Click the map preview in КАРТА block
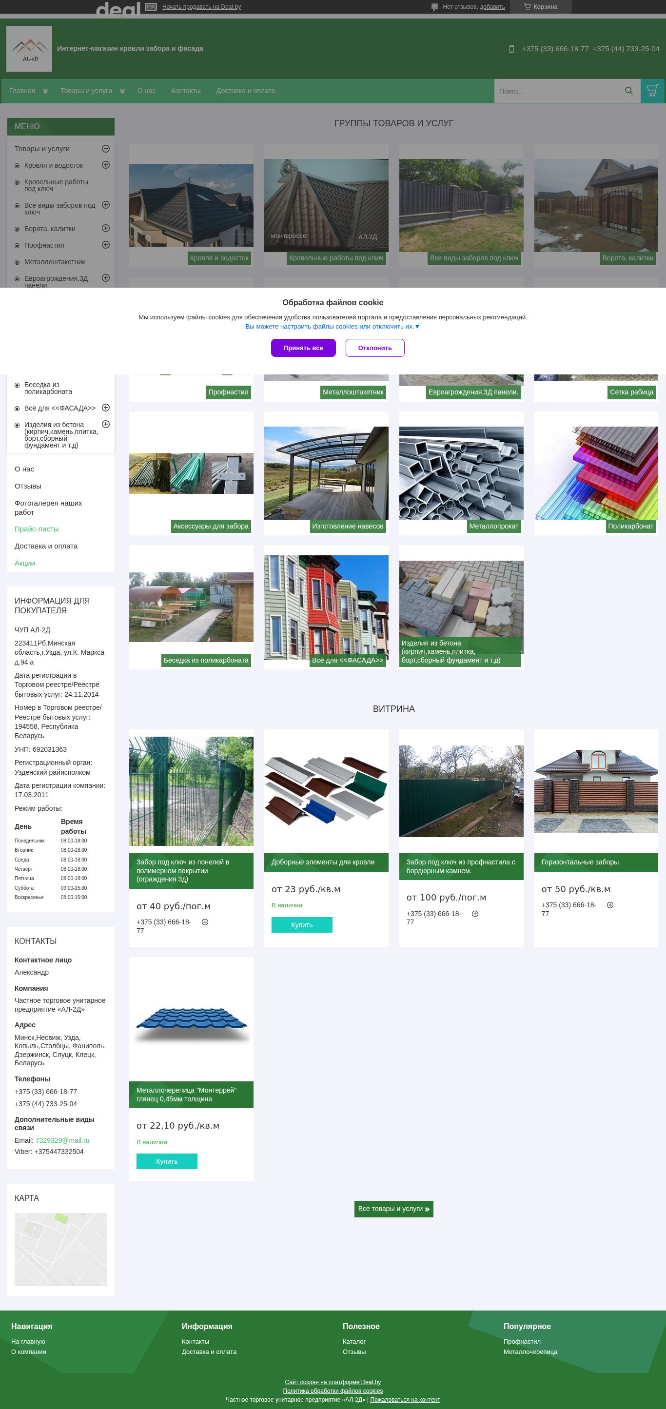 coord(60,1249)
